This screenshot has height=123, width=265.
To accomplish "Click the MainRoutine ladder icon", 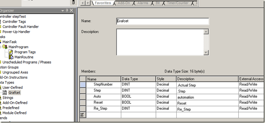I will coord(11,57).
